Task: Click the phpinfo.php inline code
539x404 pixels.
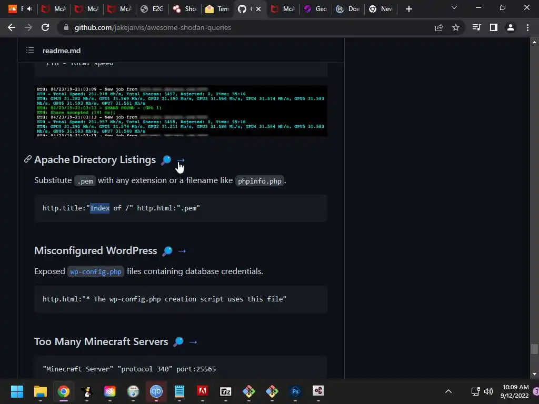Action: [259, 181]
